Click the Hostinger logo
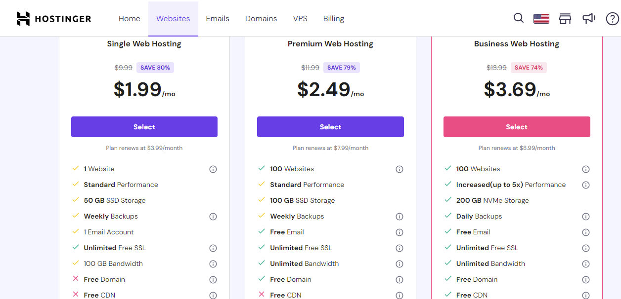621x299 pixels. click(x=53, y=18)
